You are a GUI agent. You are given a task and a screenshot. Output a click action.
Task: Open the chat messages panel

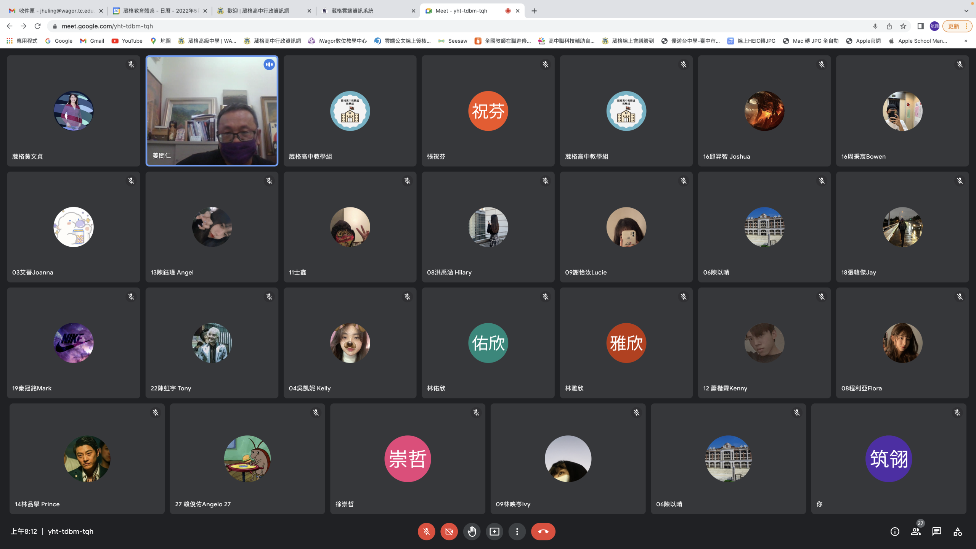[937, 531]
